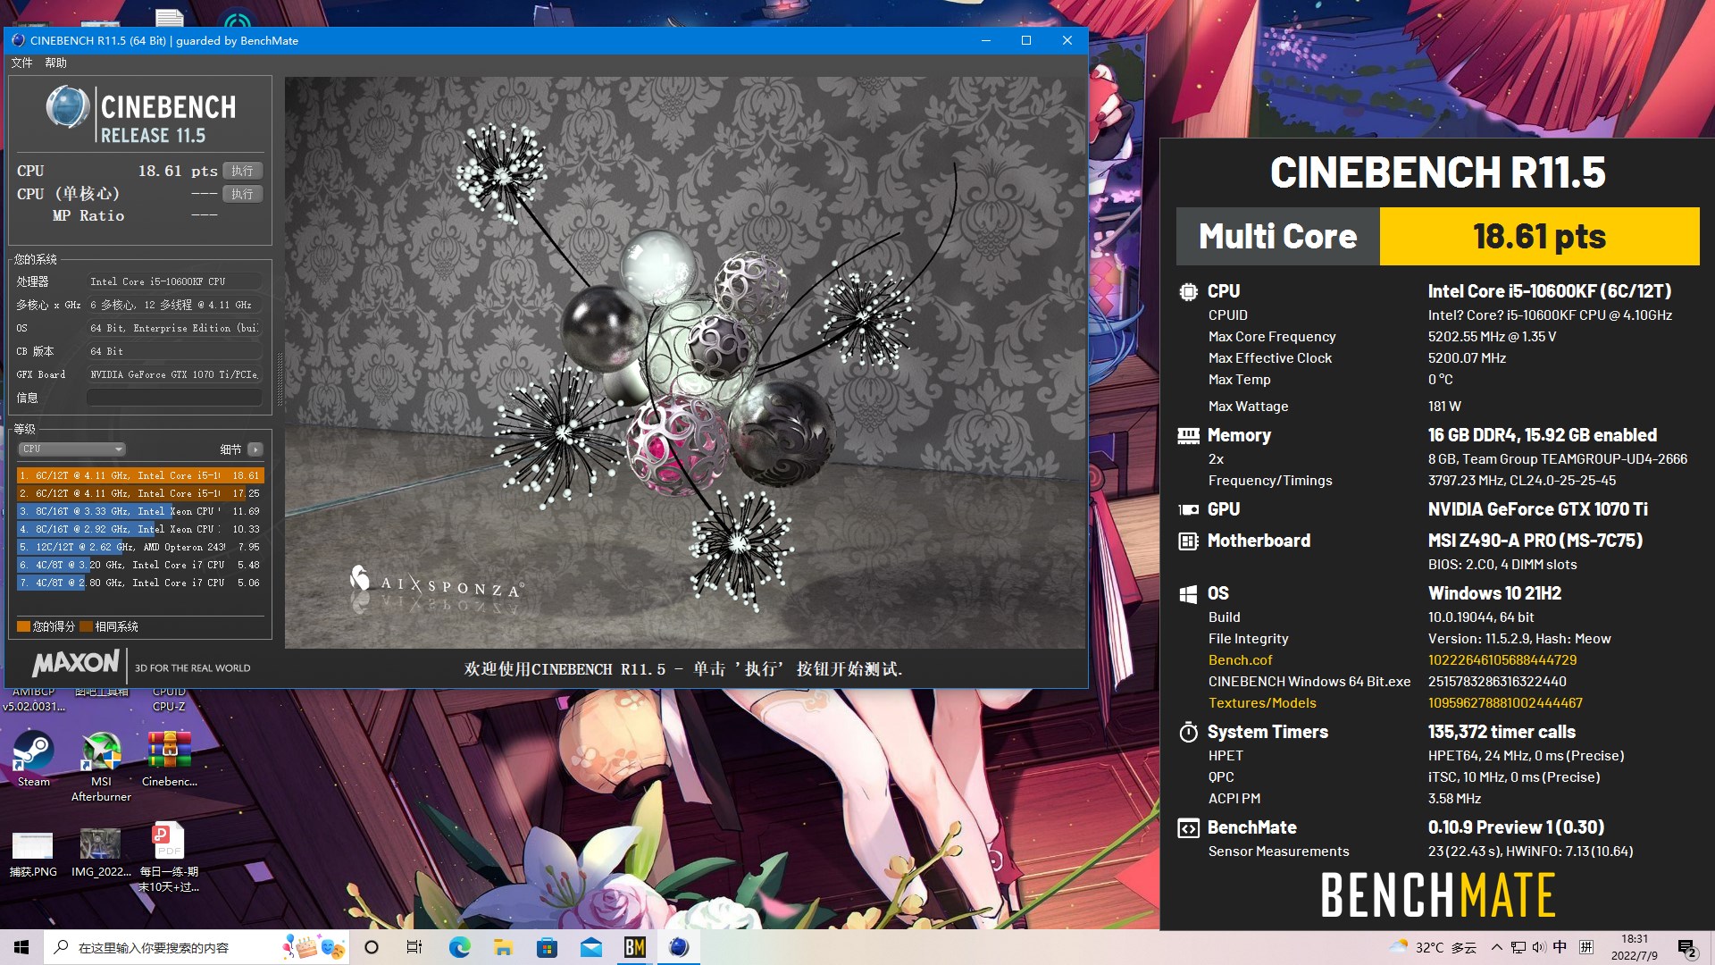Click the BenchMate code-bracket icon

pyautogui.click(x=1188, y=828)
